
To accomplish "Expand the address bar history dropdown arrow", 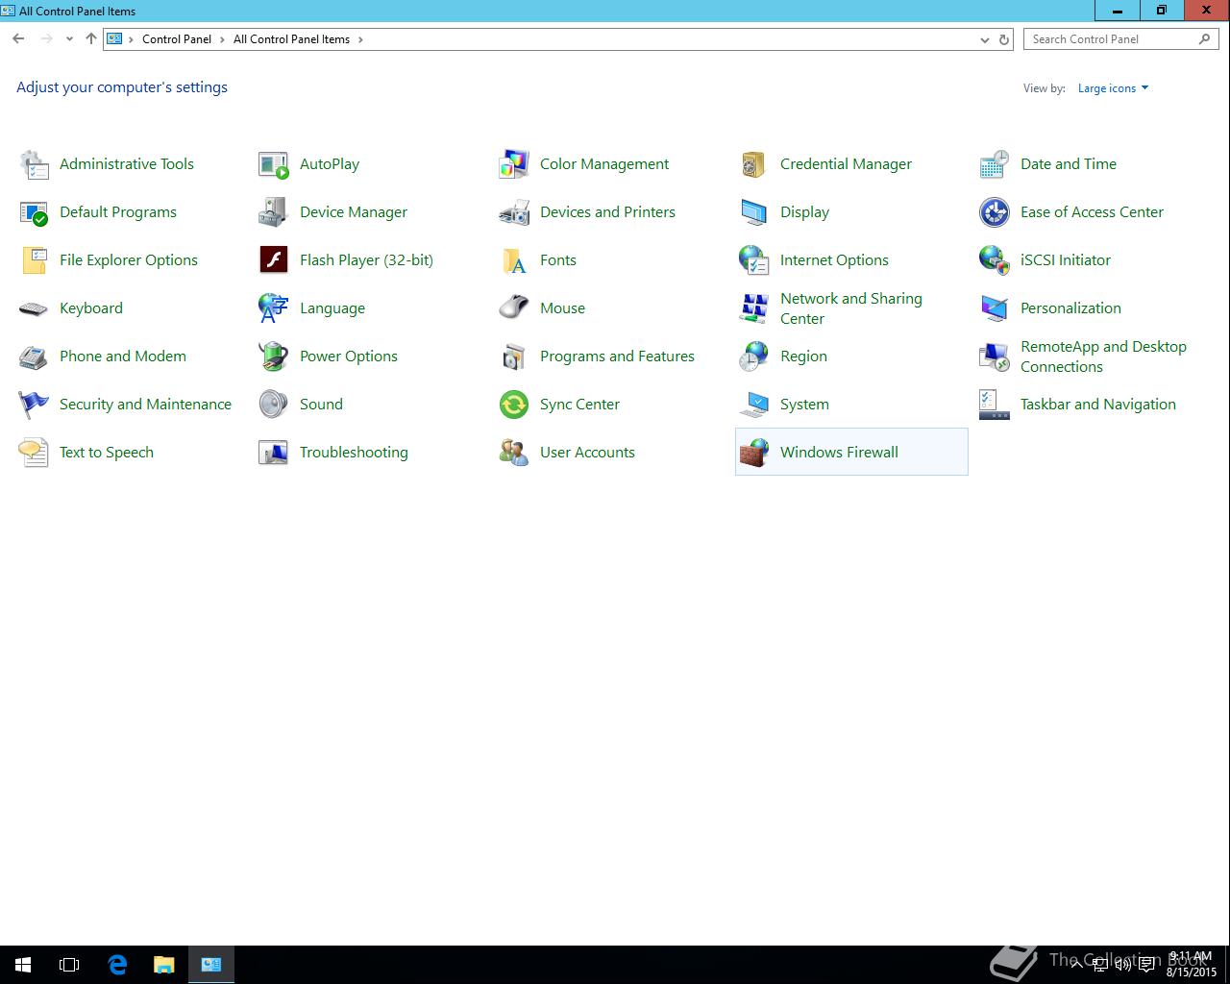I will [984, 39].
